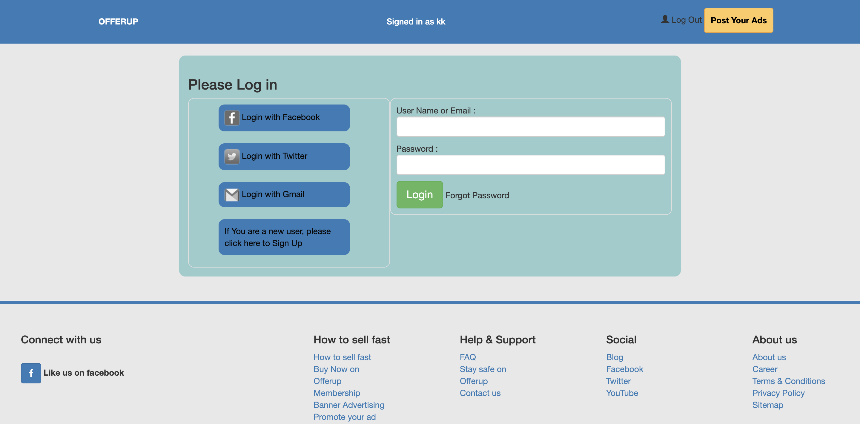Click the Facebook icon in login button
This screenshot has width=860, height=424.
point(232,118)
